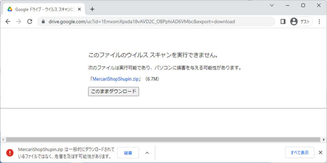The height and width of the screenshot is (163, 327).
Task: Go back using the browser back arrow
Action: coord(8,22)
